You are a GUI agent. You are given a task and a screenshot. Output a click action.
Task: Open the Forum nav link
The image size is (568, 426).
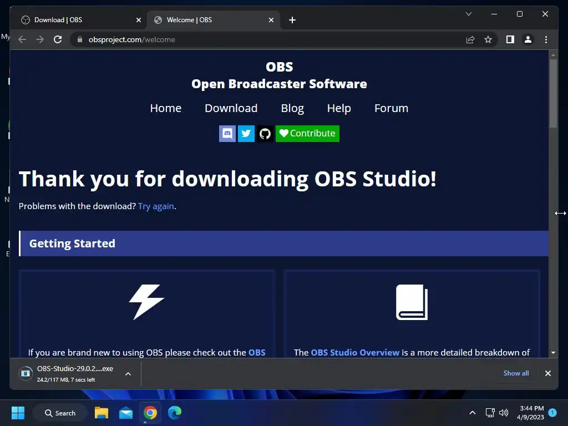click(391, 108)
